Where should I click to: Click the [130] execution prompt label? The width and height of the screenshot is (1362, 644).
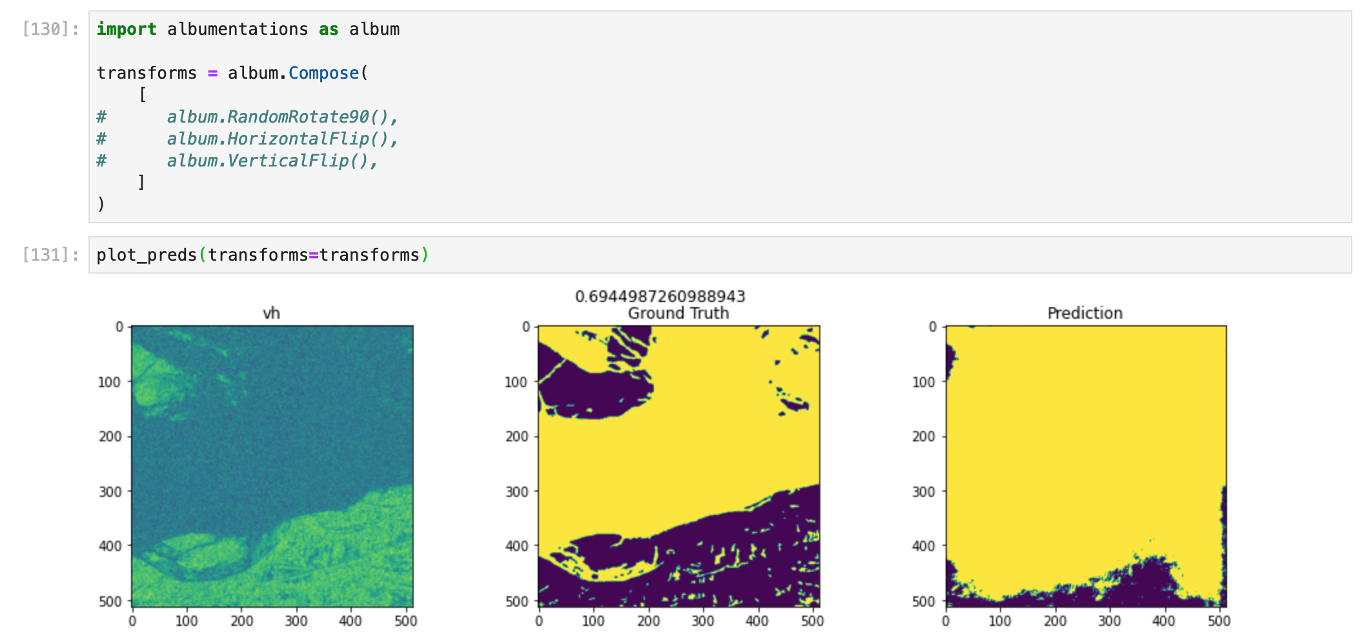51,29
